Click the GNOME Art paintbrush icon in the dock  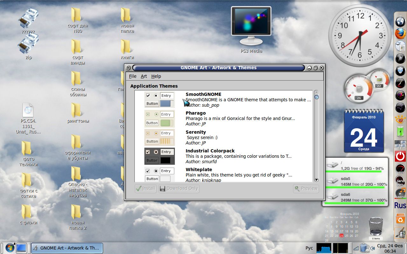[x=400, y=233]
